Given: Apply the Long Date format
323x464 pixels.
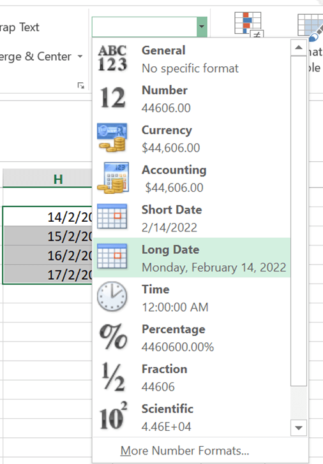Looking at the screenshot, I should coord(192,257).
